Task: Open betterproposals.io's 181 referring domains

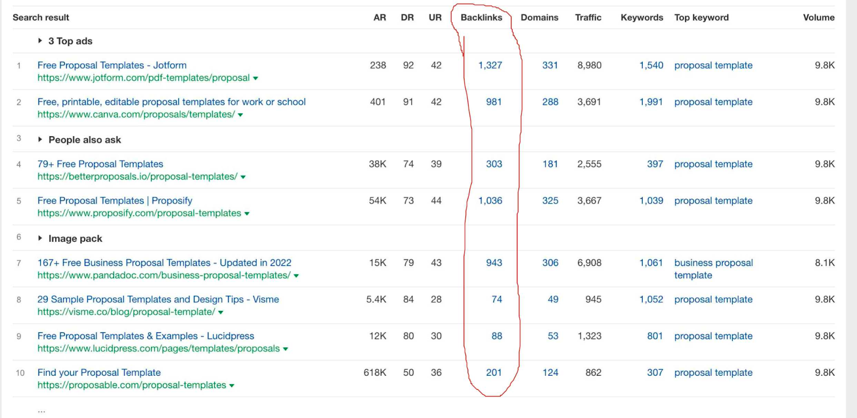Action: point(550,163)
